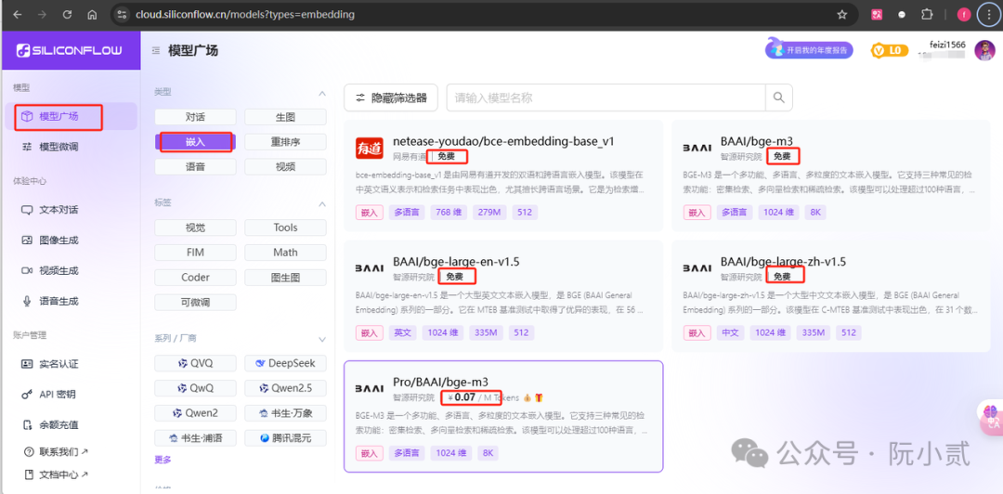1003x494 pixels.
Task: Collapse the 标签 filter section chevron
Action: click(x=321, y=203)
